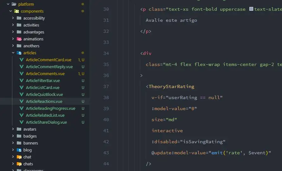This screenshot has height=171, width=282.
Task: Click the Vue icon of ArticleFilterBar.vue
Action: 22,80
